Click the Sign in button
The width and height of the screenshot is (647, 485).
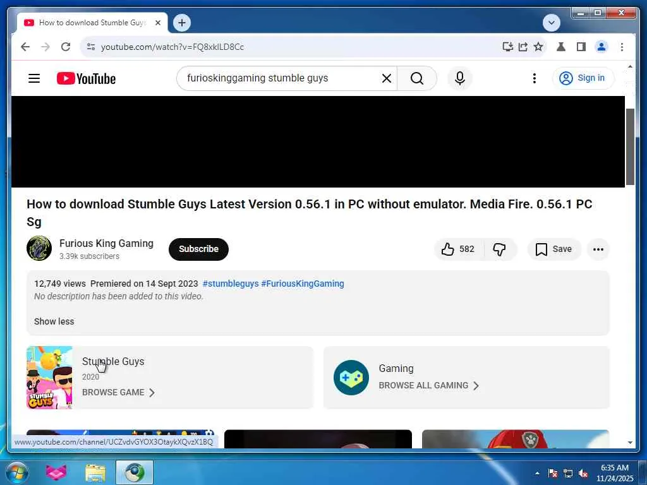pyautogui.click(x=583, y=78)
